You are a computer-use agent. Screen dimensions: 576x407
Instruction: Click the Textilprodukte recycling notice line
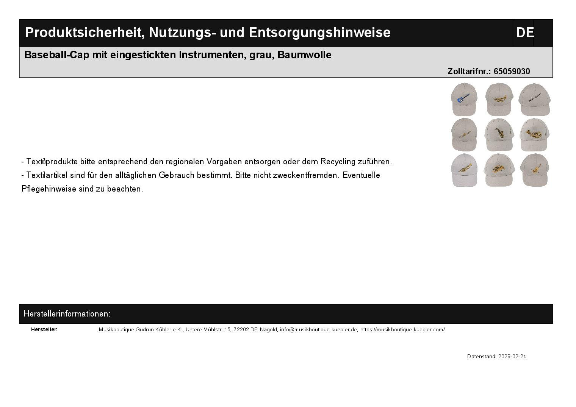[x=207, y=162]
